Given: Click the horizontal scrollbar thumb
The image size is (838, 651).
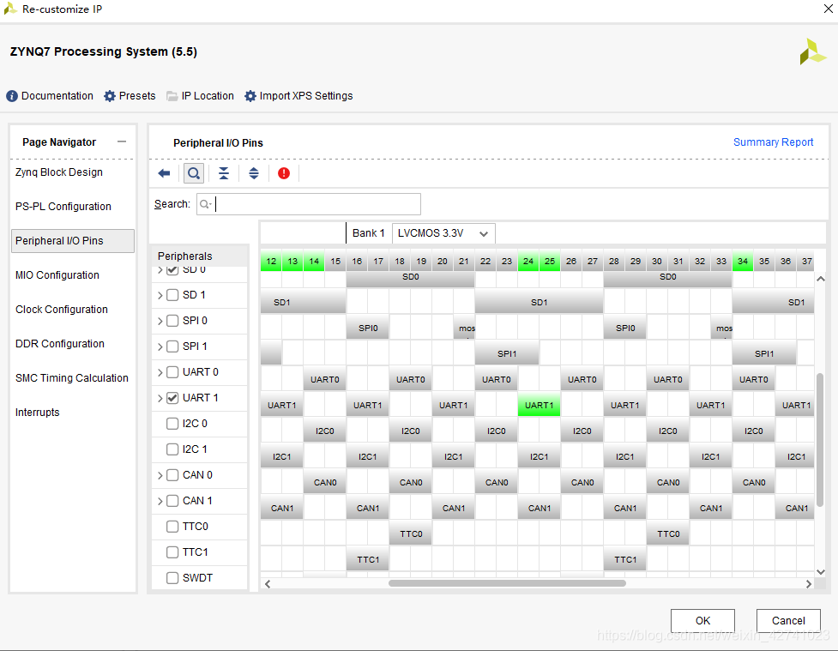Looking at the screenshot, I should pyautogui.click(x=507, y=583).
